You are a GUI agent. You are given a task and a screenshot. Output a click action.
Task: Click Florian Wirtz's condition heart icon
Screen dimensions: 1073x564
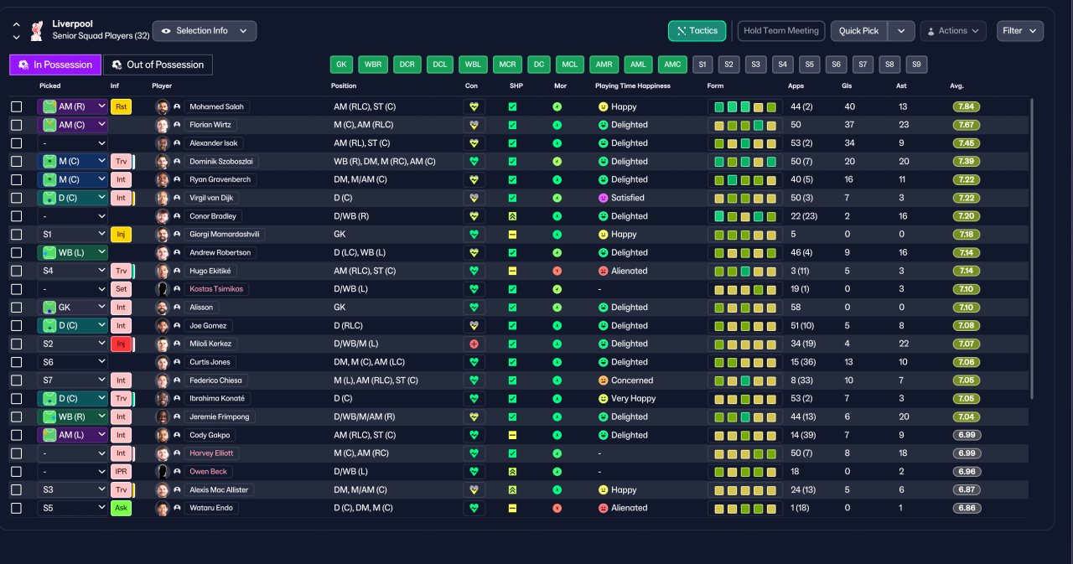tap(474, 125)
